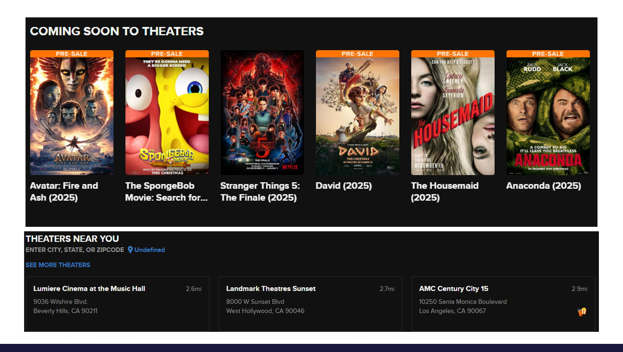Open The Housemaid movie poster
This screenshot has width=623, height=352.
[x=453, y=116]
